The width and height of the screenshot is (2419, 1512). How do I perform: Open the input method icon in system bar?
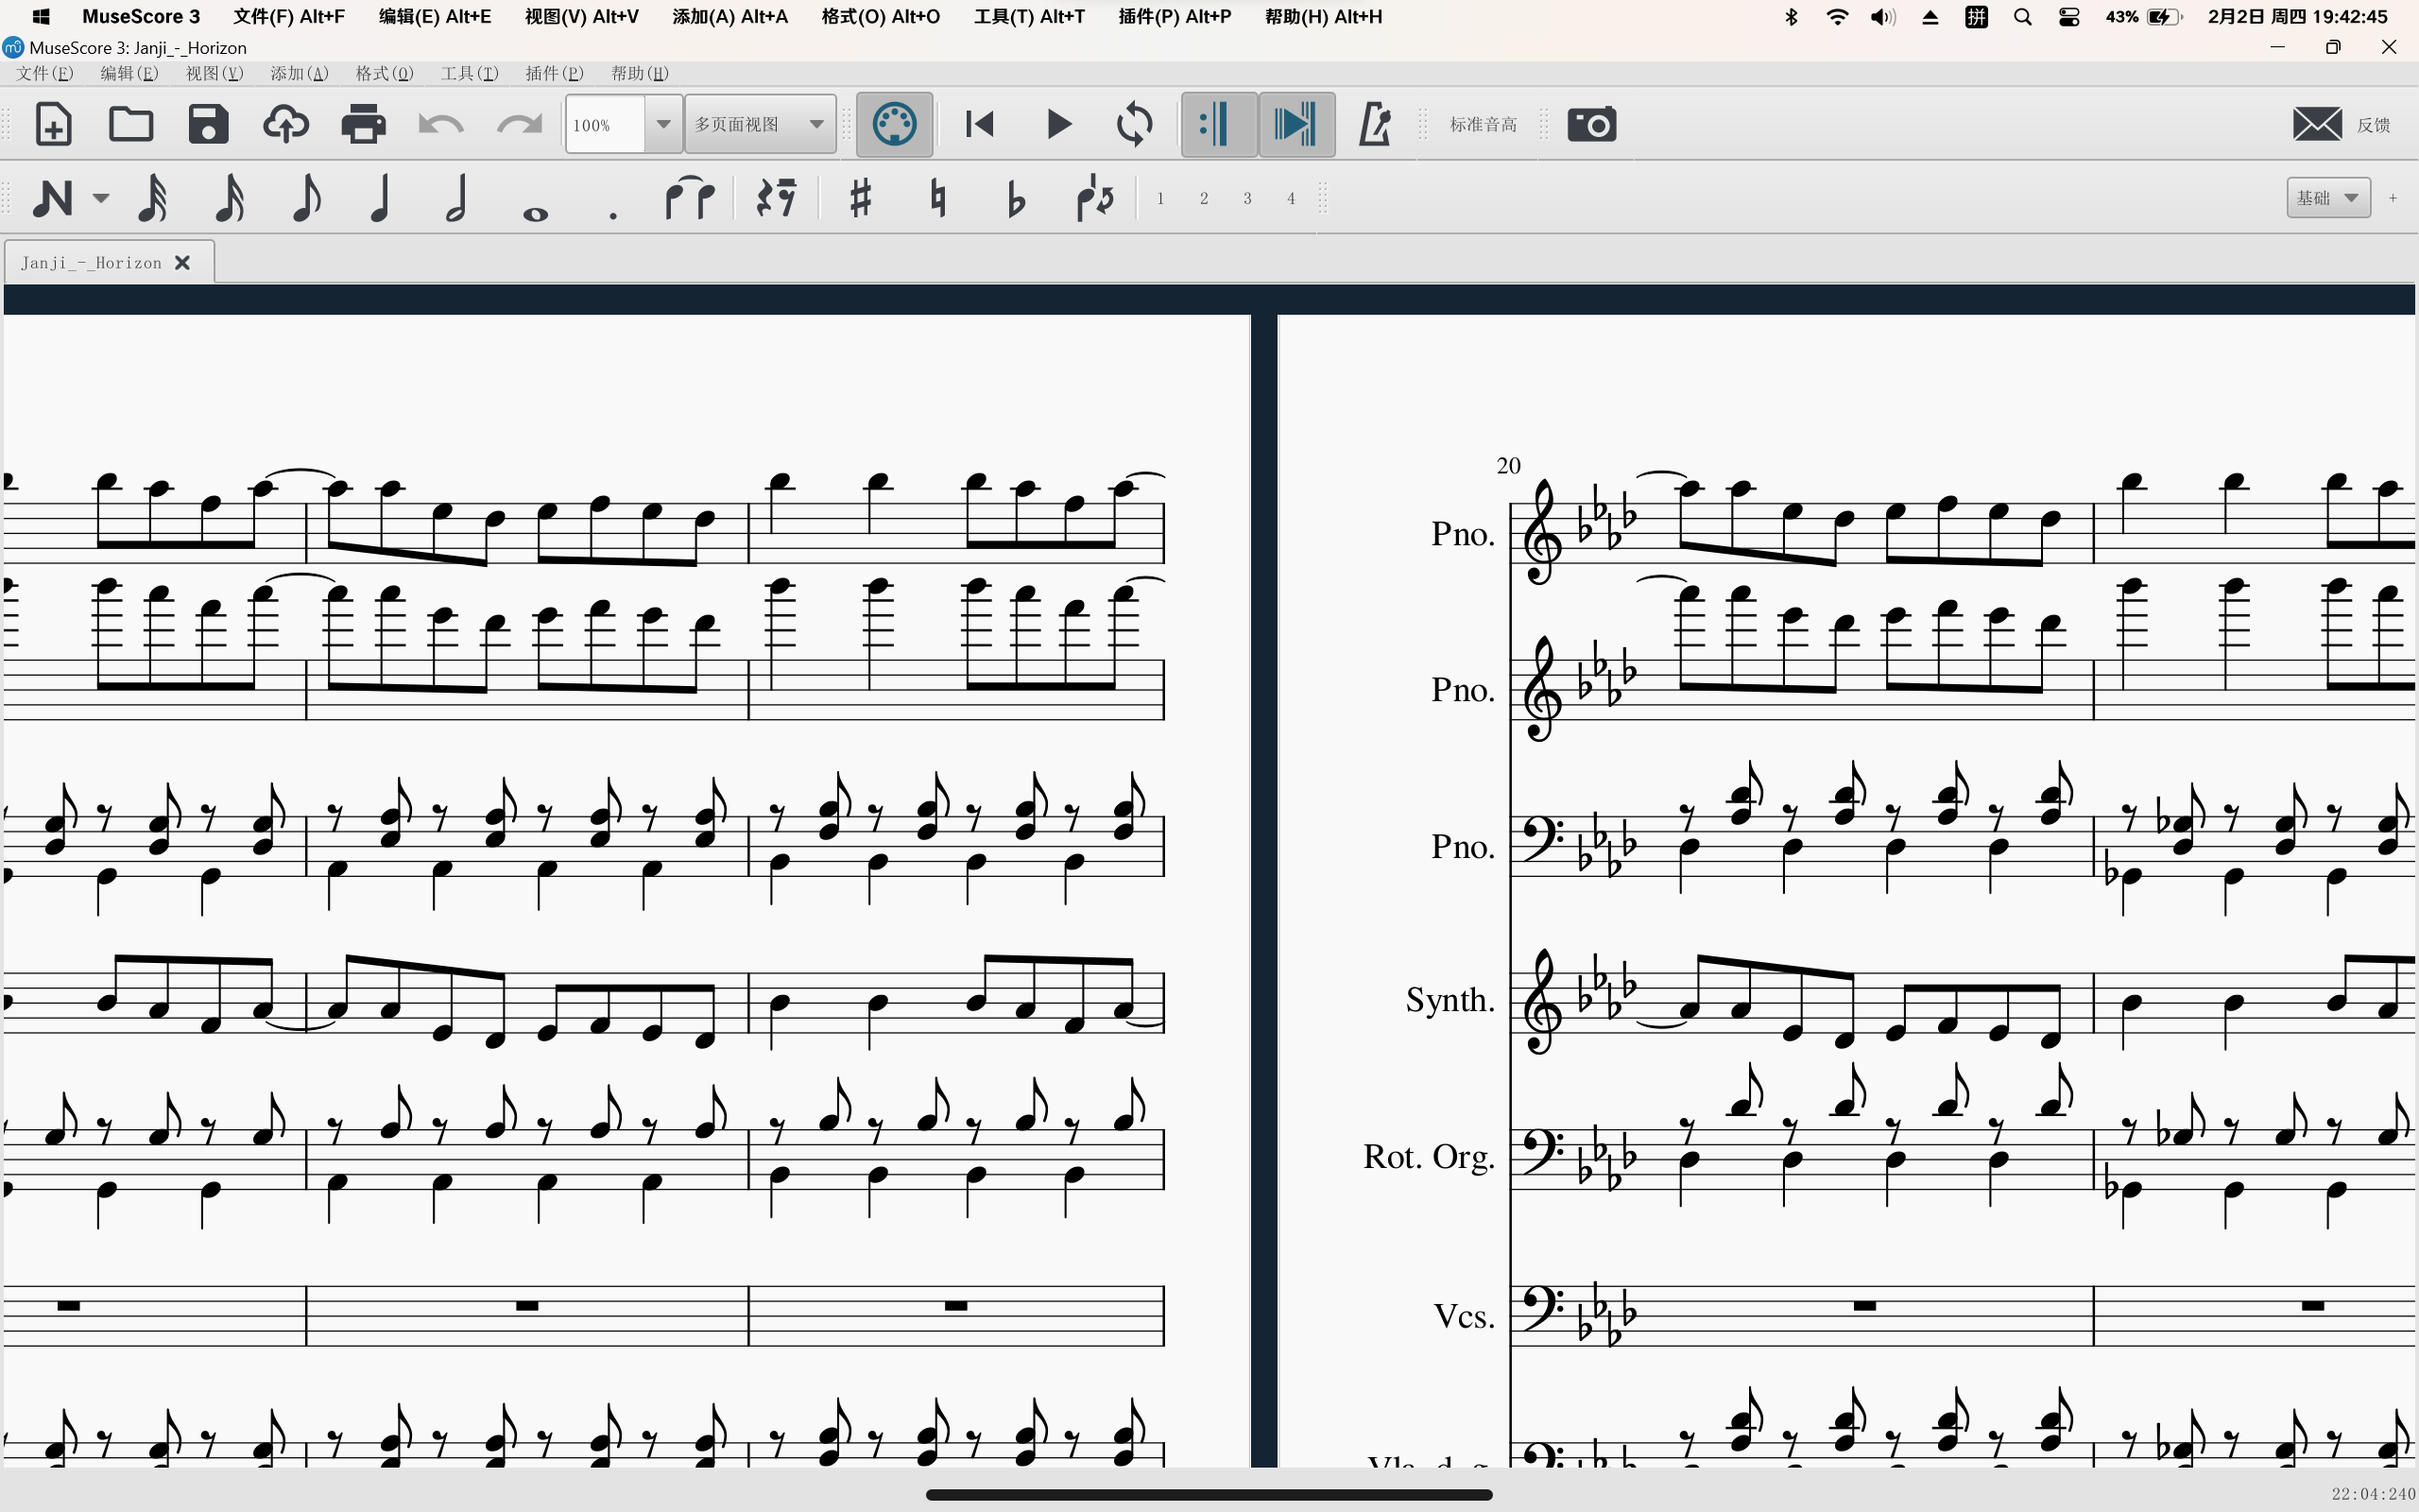(1976, 17)
